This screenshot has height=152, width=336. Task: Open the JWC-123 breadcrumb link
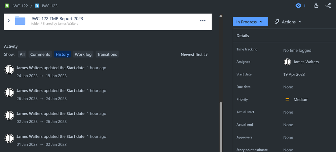pyautogui.click(x=49, y=6)
